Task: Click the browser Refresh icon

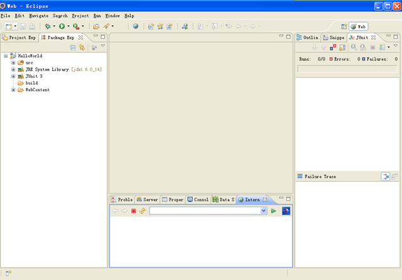Action: (x=143, y=211)
